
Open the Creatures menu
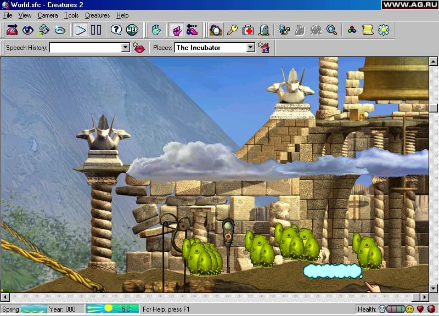coord(98,15)
